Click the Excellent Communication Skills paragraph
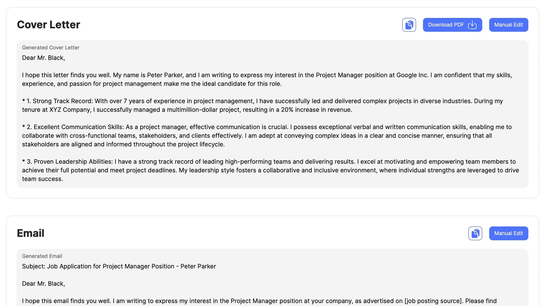The image size is (545, 306). pyautogui.click(x=186, y=136)
